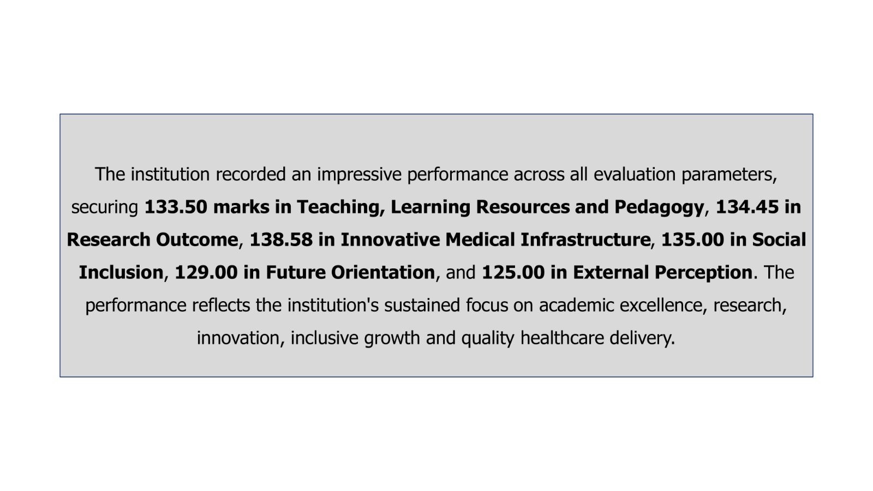Select '129.00 in Future Orientation' text
This screenshot has height=491, width=873.
[304, 272]
